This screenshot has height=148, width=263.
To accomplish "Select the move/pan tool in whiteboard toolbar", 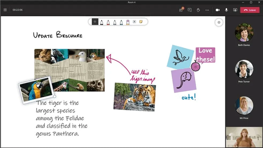I will 95,22.
